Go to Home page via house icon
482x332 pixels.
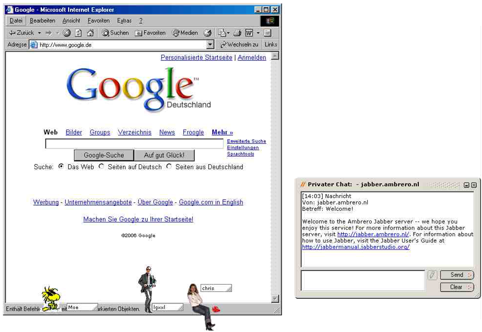coord(90,33)
